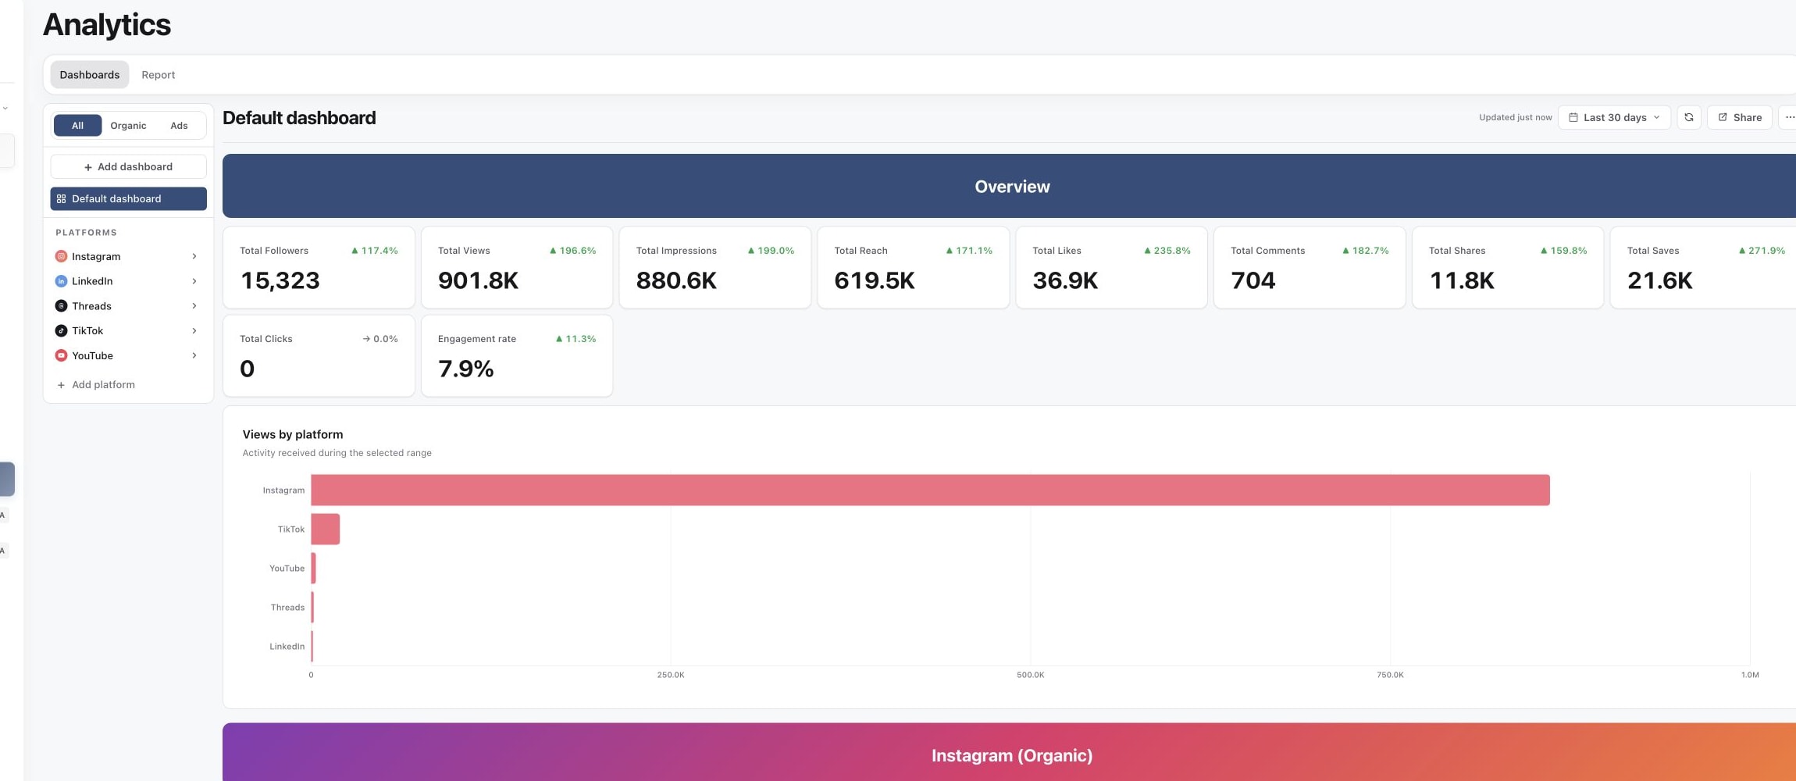The image size is (1796, 781).
Task: Click the PLATFORMS sidebar heading
Action: pos(86,233)
